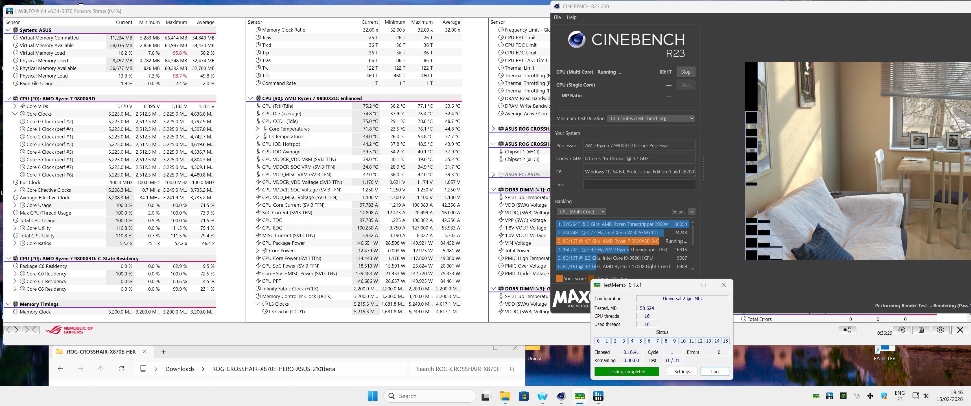Screen dimensions: 971x406
Task: Open HWiNFO log file document icon
Action: pyautogui.click(x=921, y=330)
